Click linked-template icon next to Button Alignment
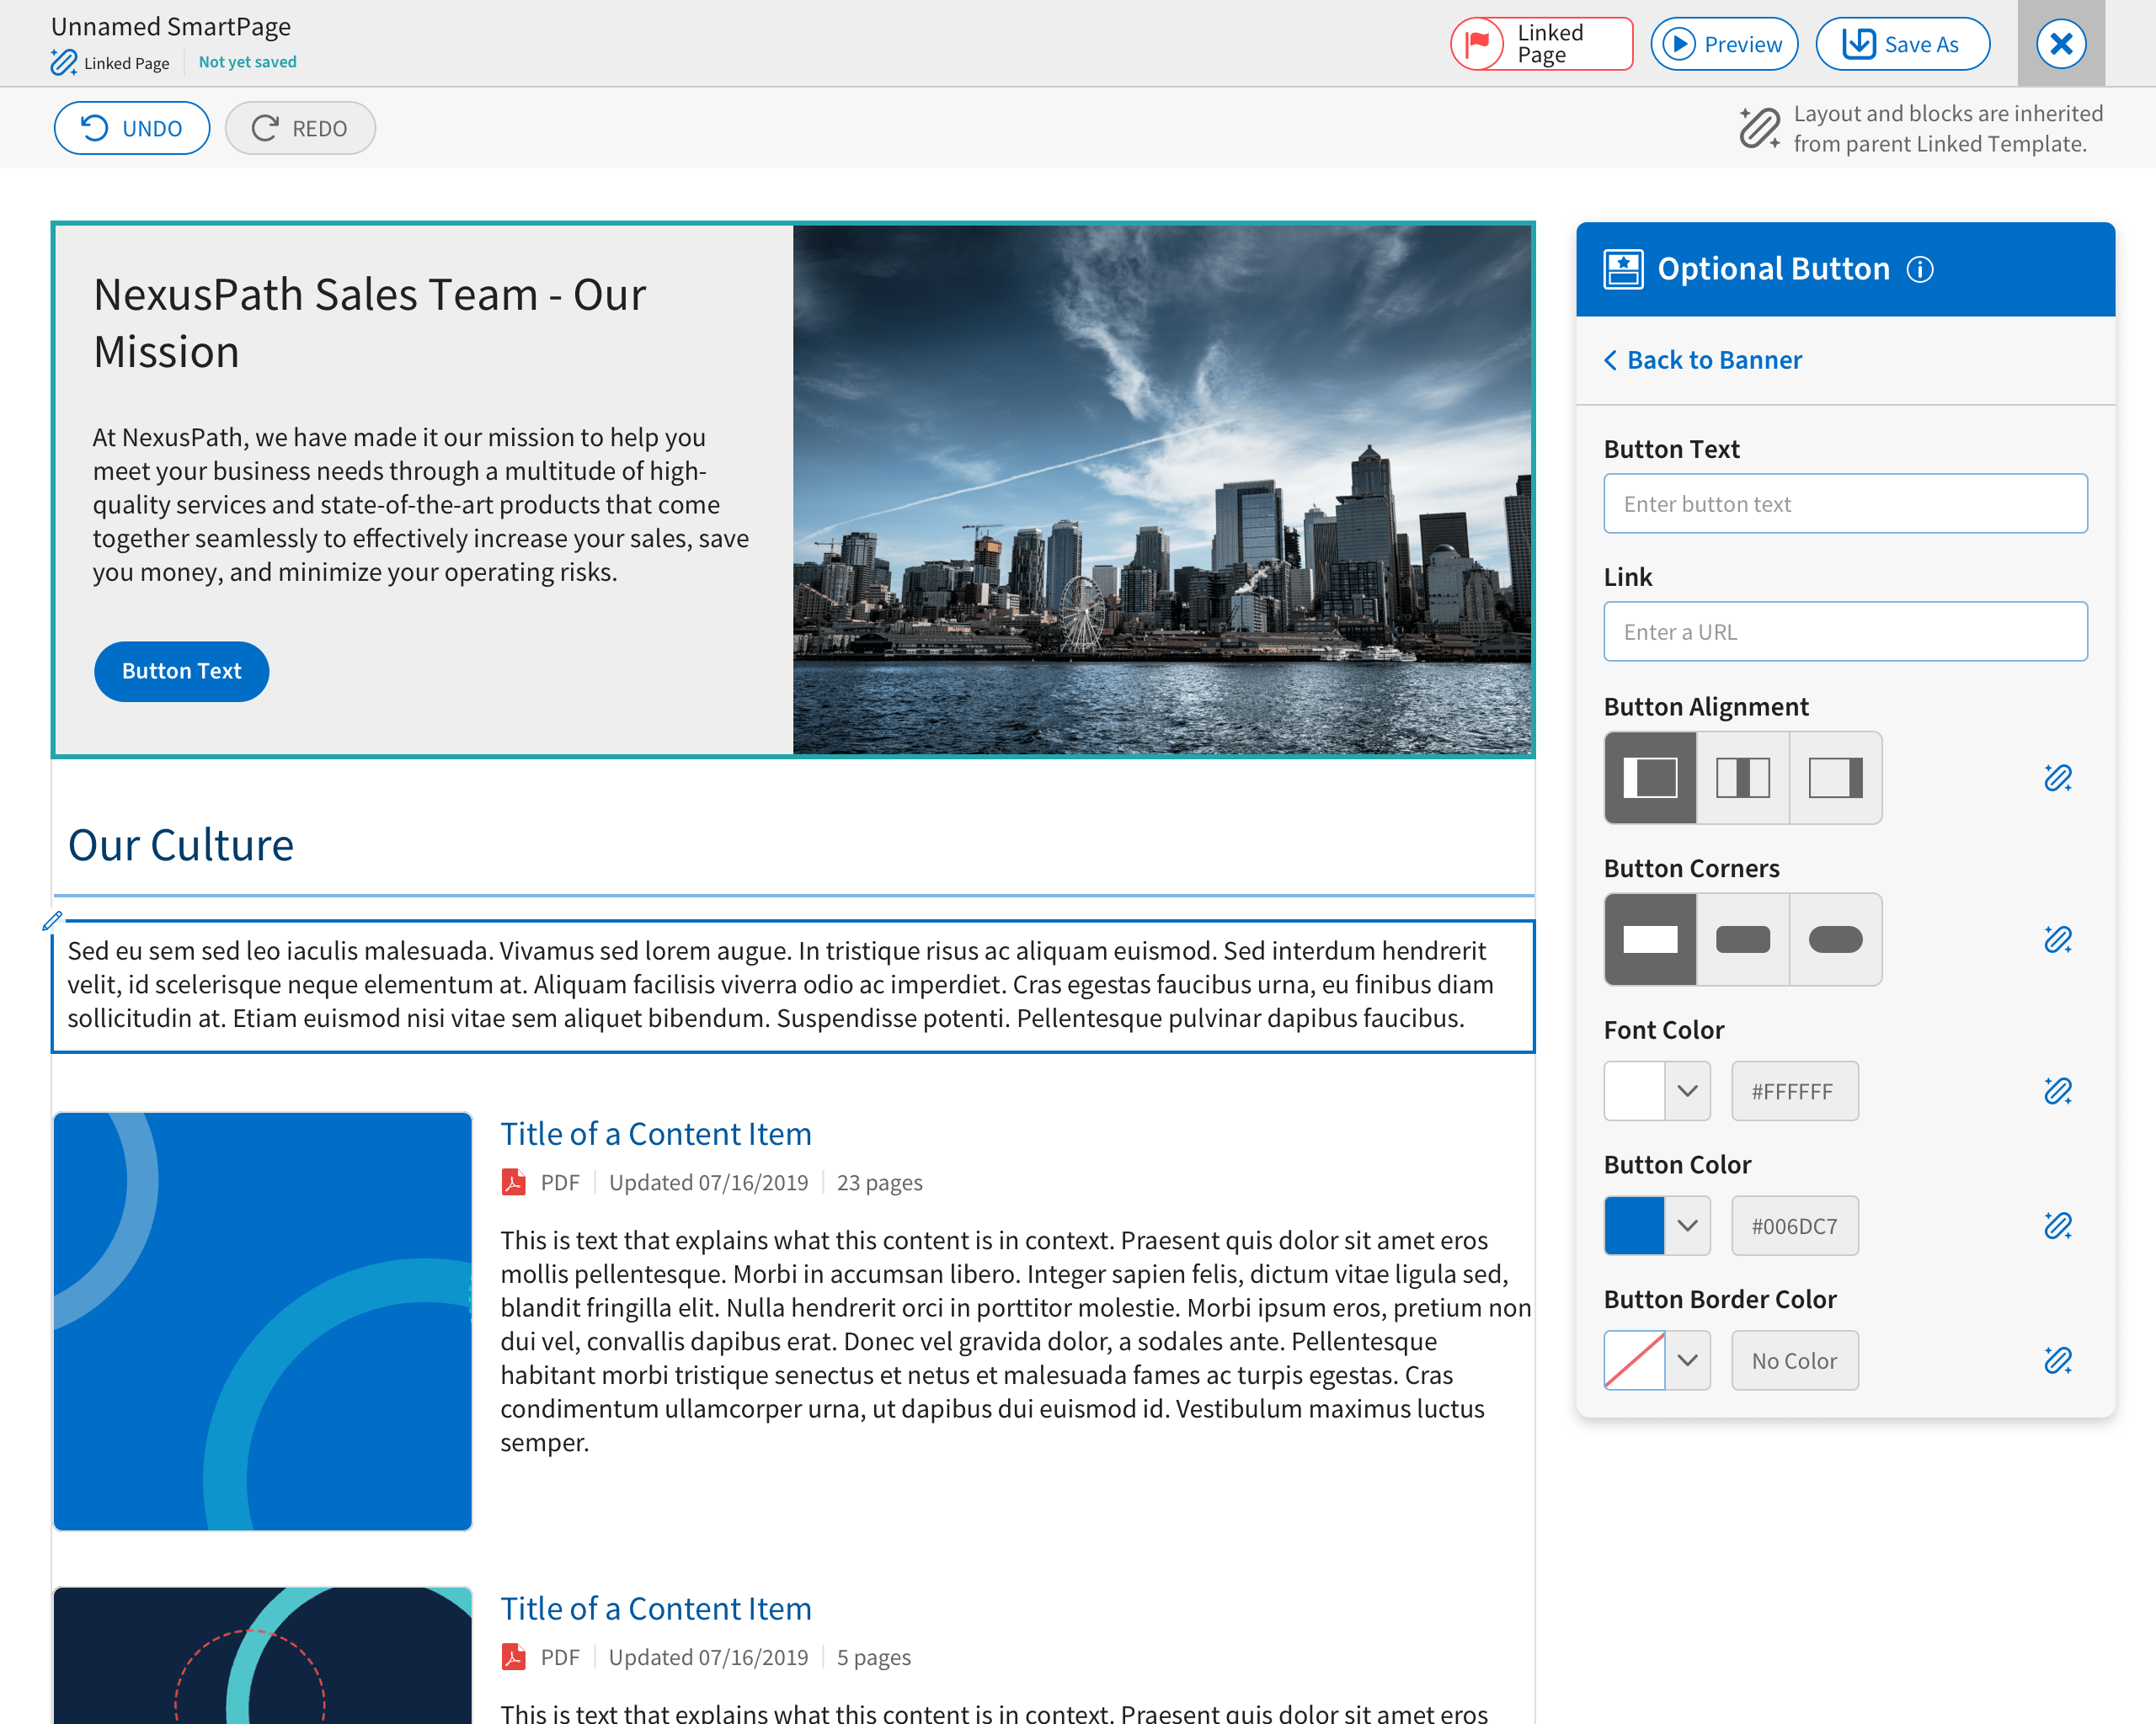 pos(2057,778)
